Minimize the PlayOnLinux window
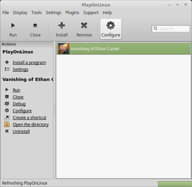The image size is (192, 187). [169, 5]
